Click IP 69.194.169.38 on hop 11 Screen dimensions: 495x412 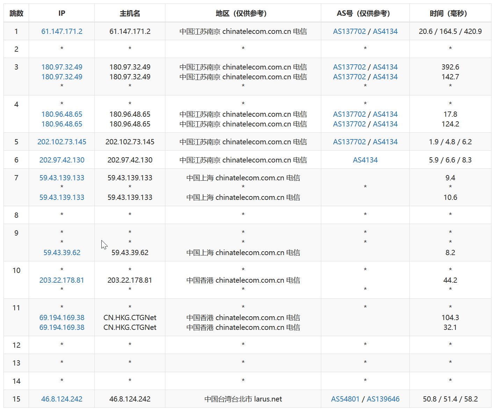(x=62, y=317)
